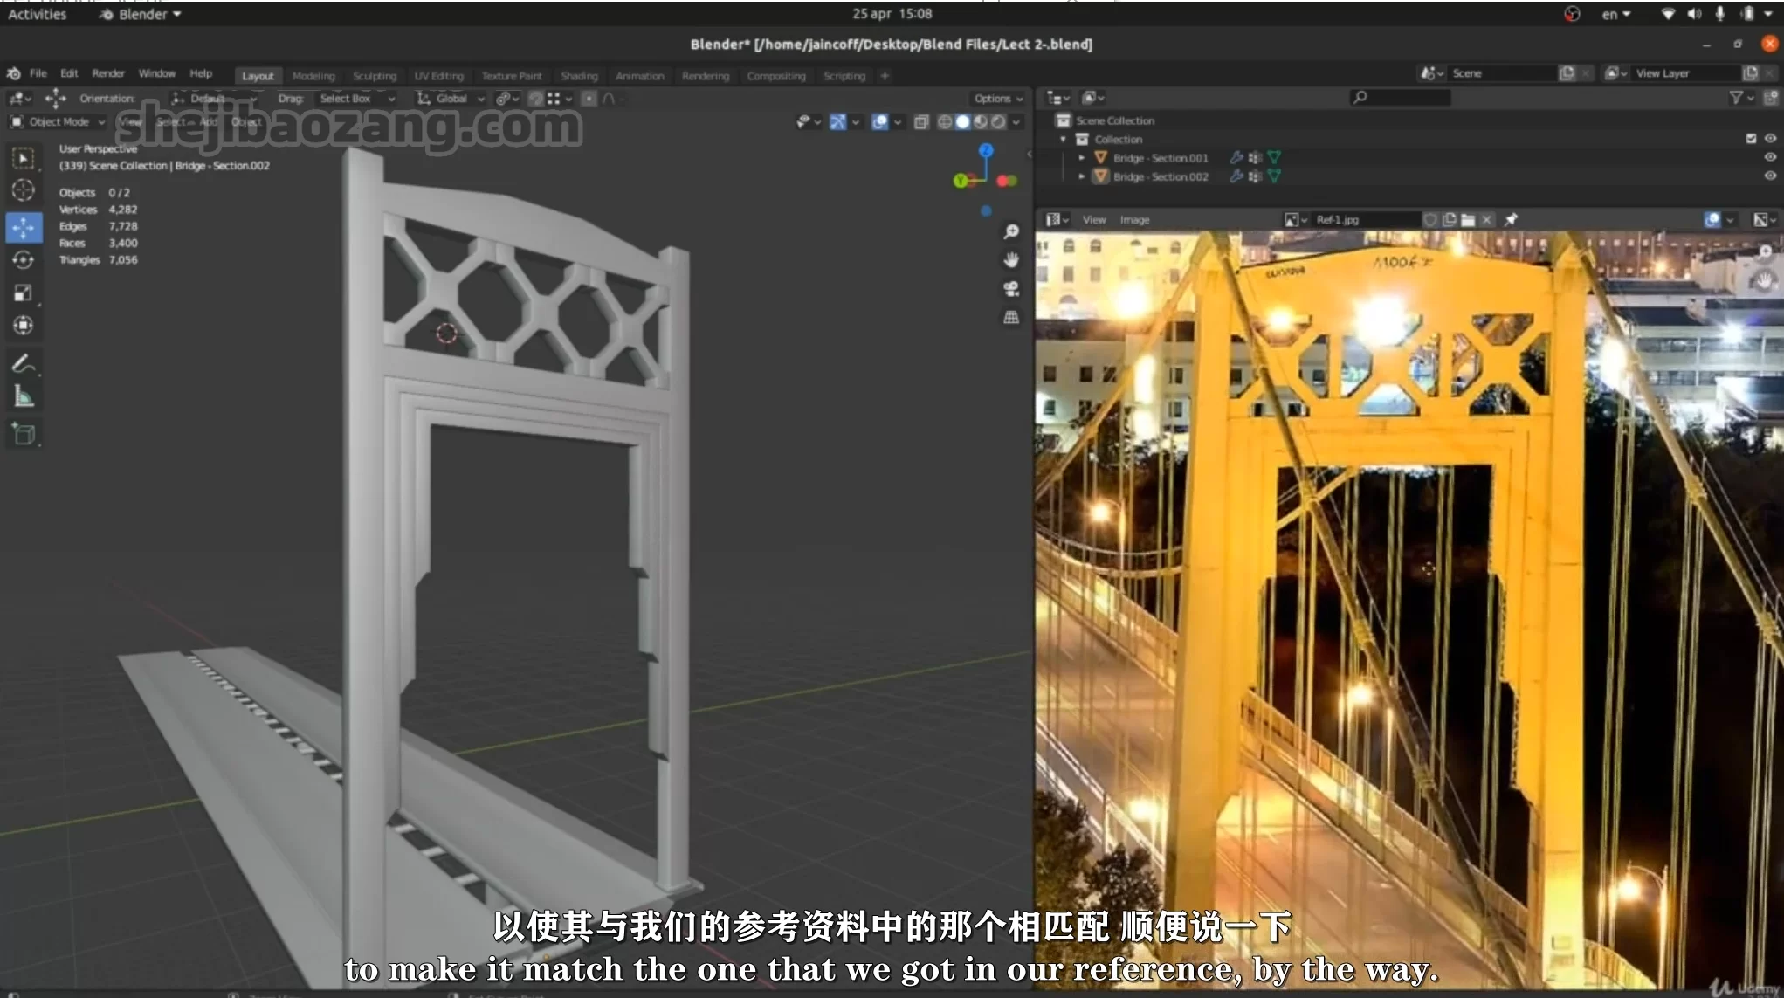The width and height of the screenshot is (1784, 998).
Task: Toggle the camera view icon
Action: pos(1011,288)
